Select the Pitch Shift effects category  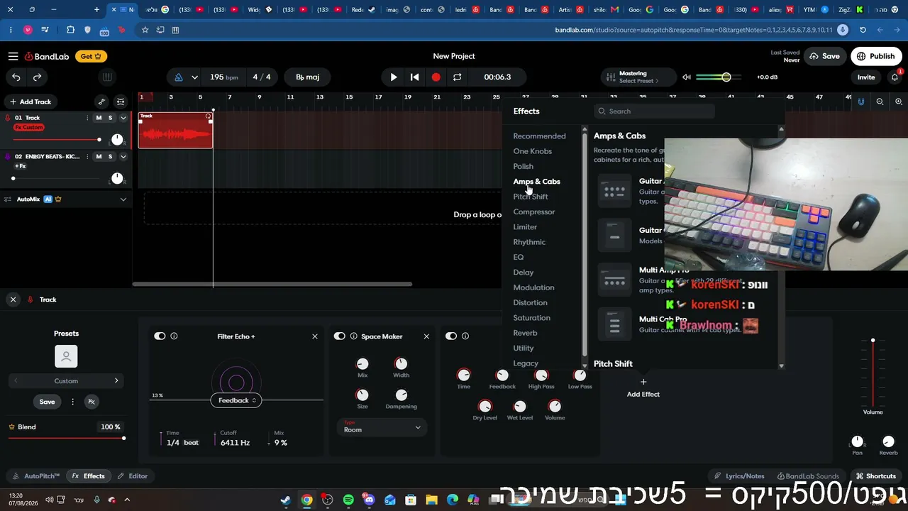click(530, 197)
